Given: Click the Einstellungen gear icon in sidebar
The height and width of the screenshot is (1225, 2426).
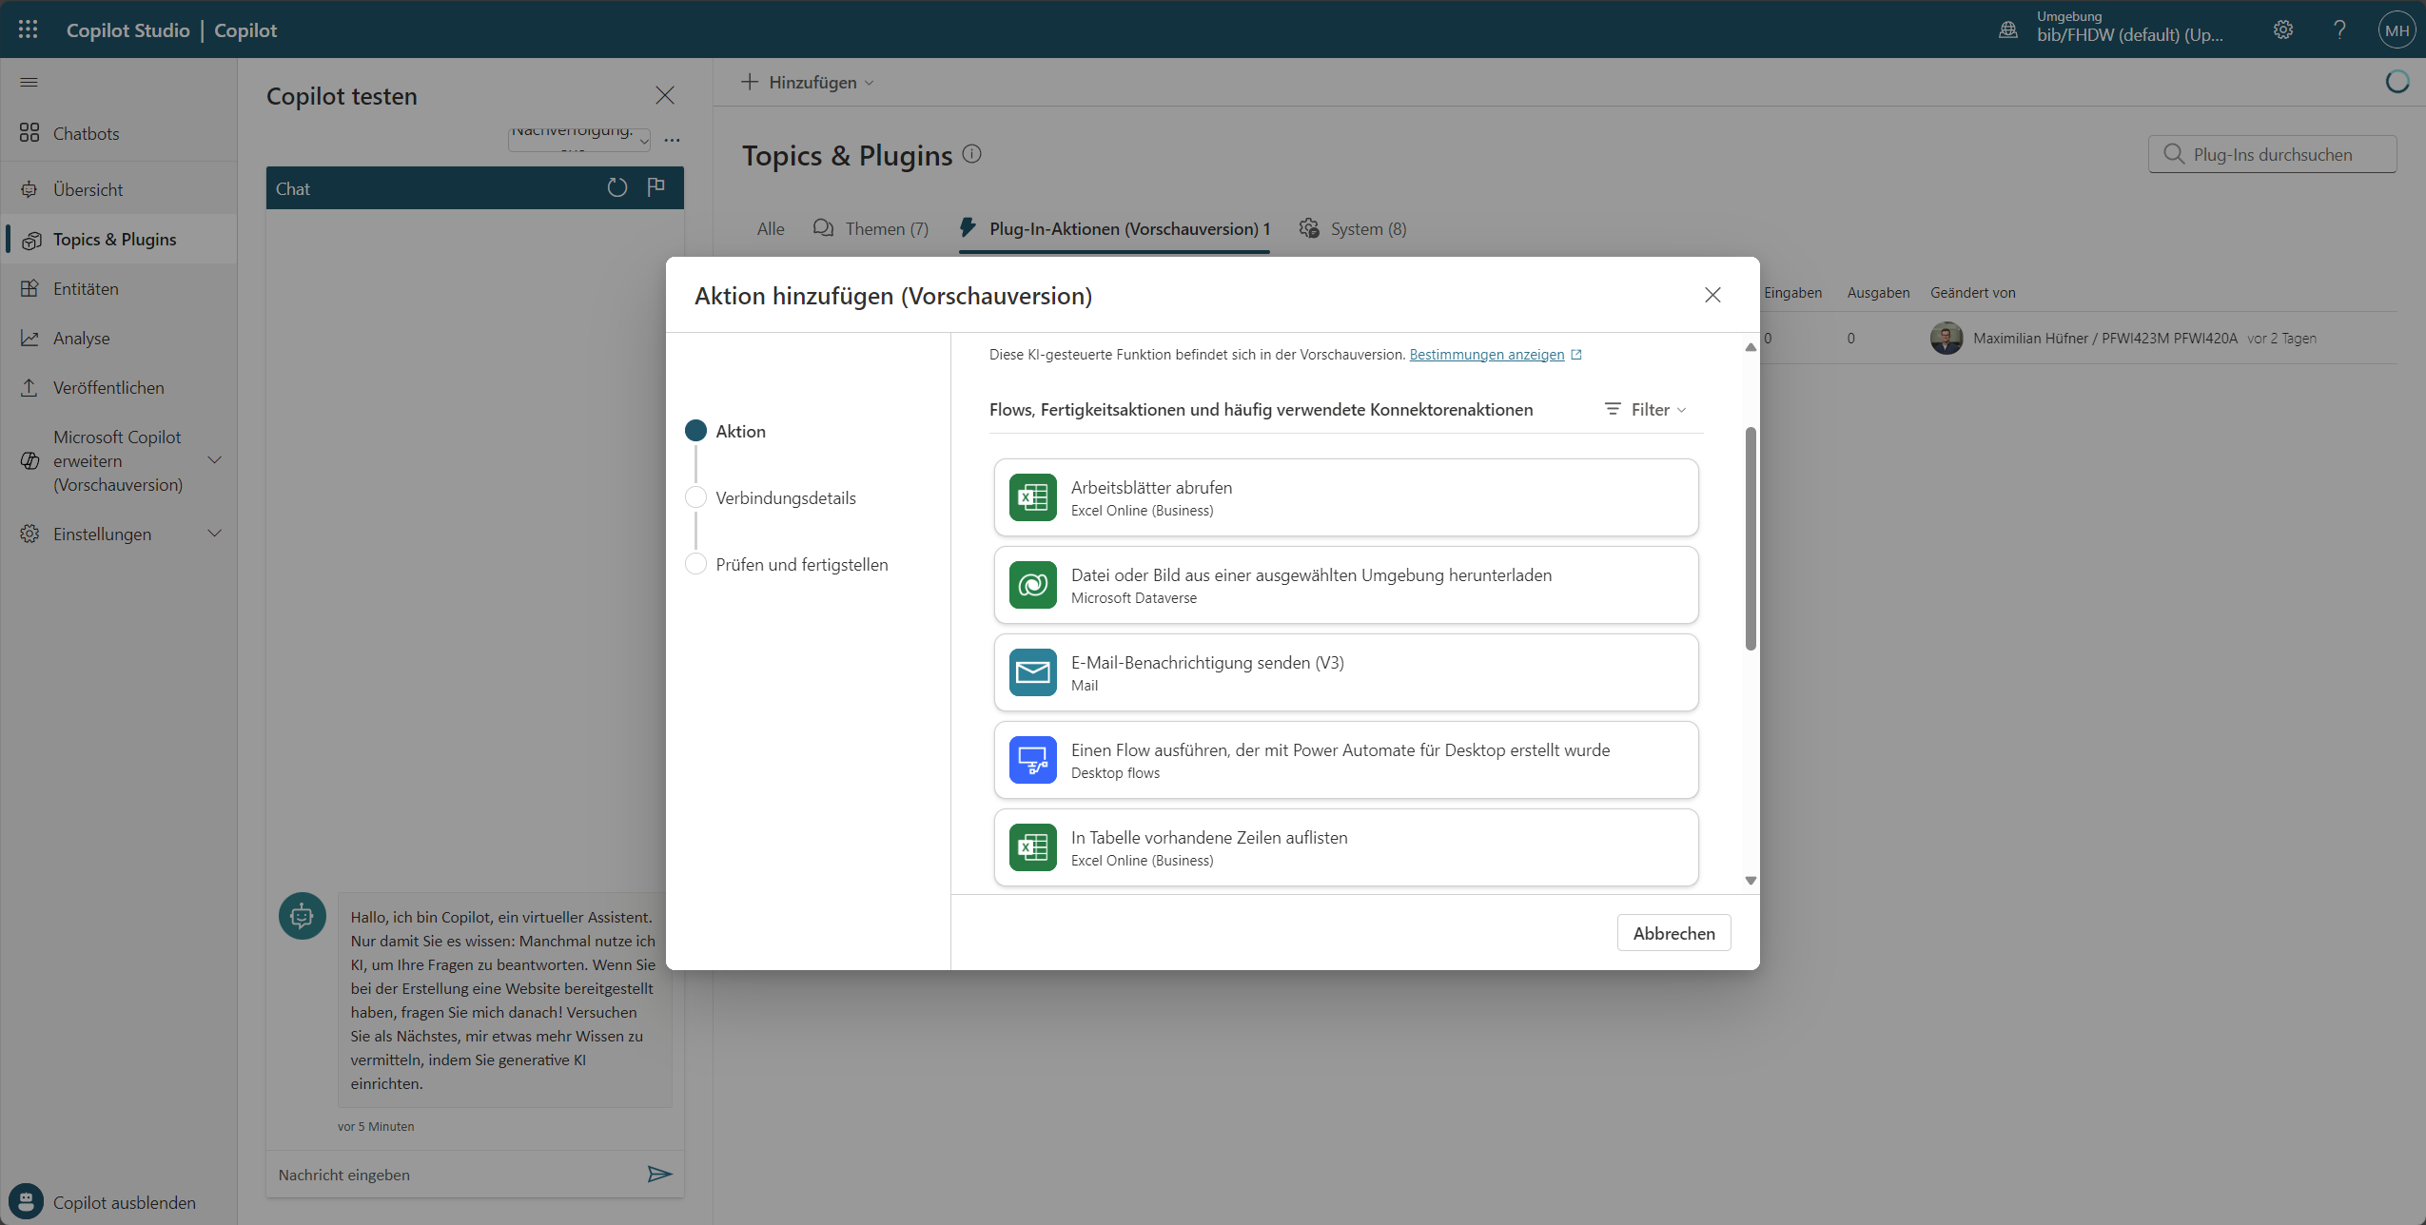Looking at the screenshot, I should coord(29,534).
